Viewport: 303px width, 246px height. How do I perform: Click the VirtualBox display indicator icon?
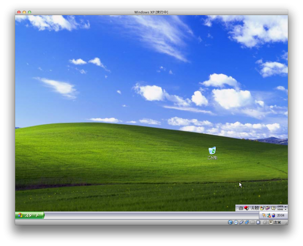coord(258,222)
